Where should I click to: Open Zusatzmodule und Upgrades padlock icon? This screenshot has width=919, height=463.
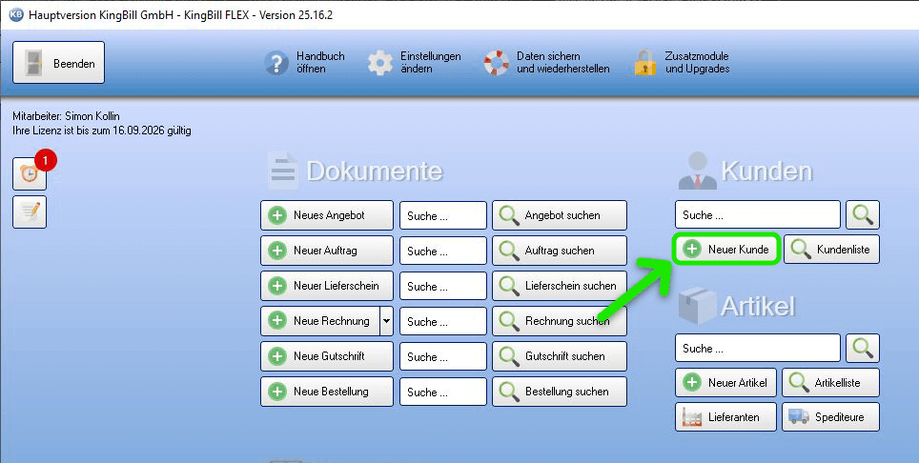(645, 63)
